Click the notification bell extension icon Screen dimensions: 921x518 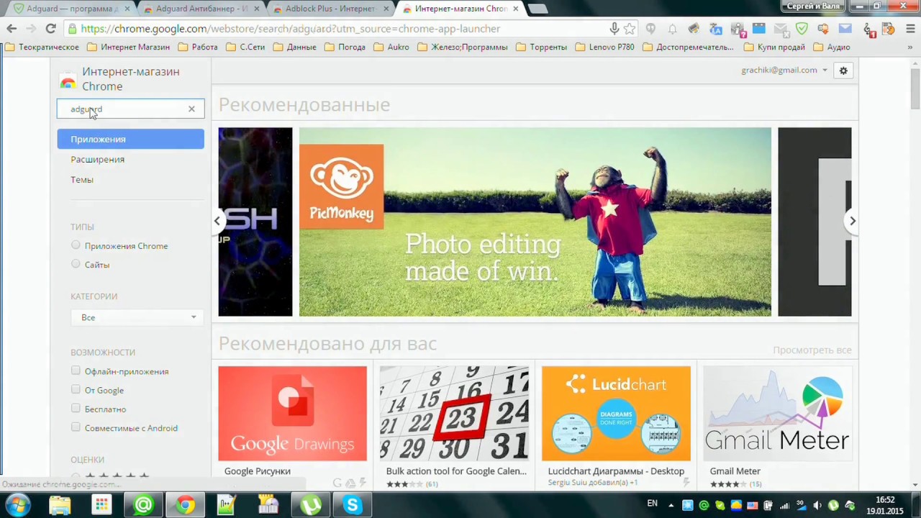[672, 29]
